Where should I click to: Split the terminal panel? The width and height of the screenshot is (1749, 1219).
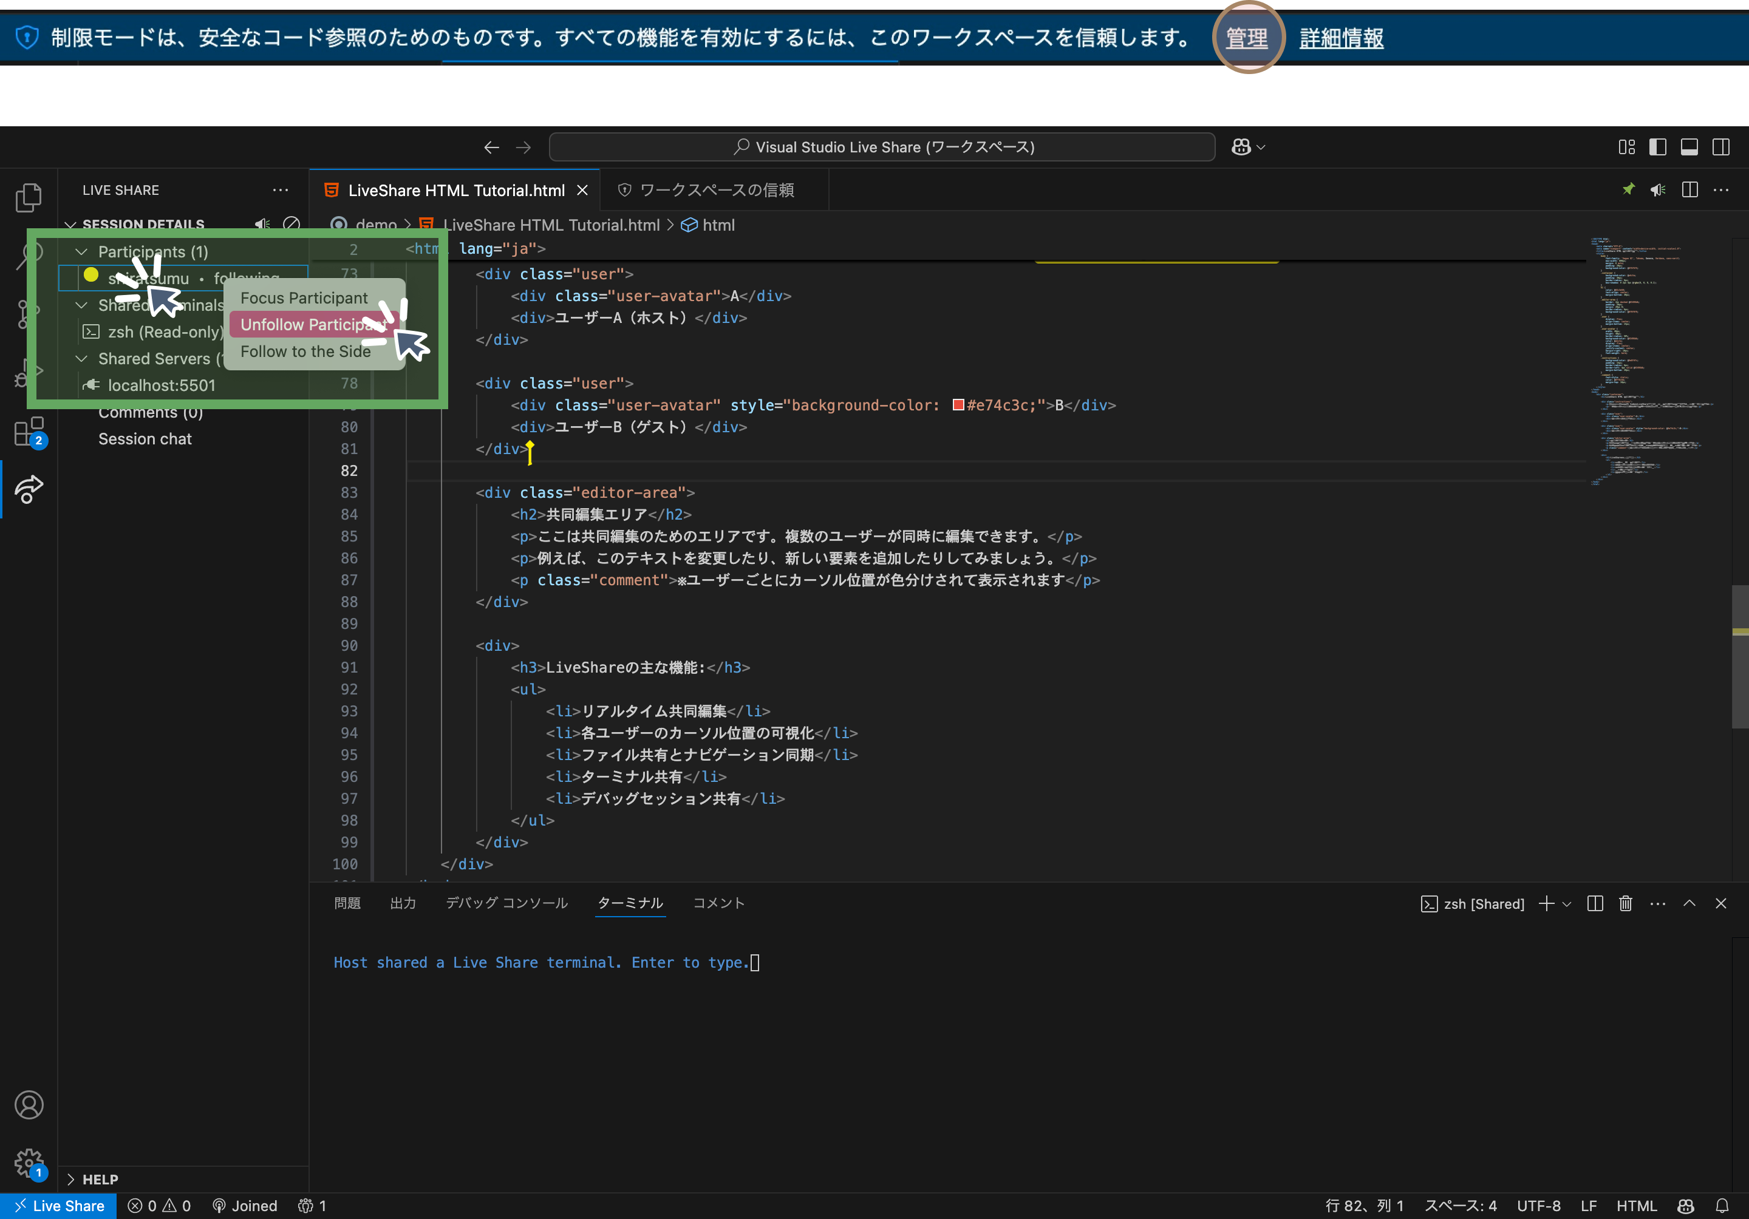(1595, 903)
